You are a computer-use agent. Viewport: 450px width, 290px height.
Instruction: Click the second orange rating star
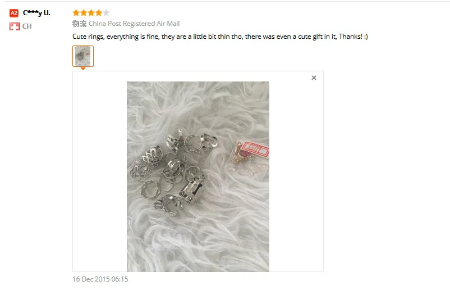point(84,13)
